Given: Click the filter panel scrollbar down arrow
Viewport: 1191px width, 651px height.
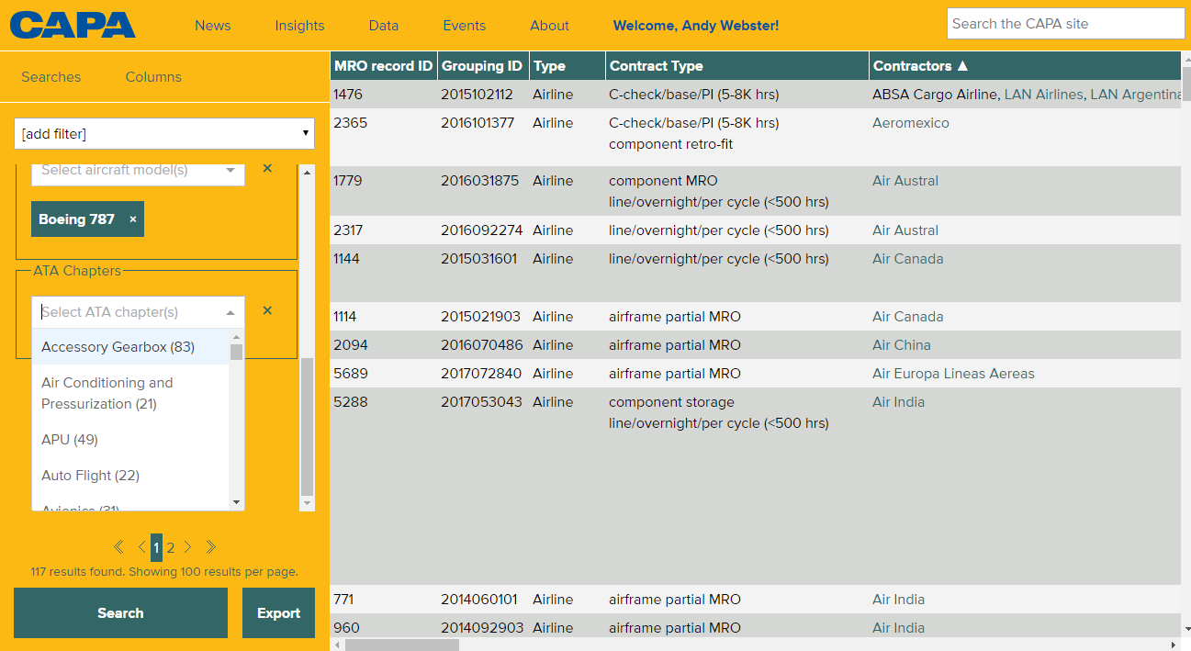Looking at the screenshot, I should [308, 504].
